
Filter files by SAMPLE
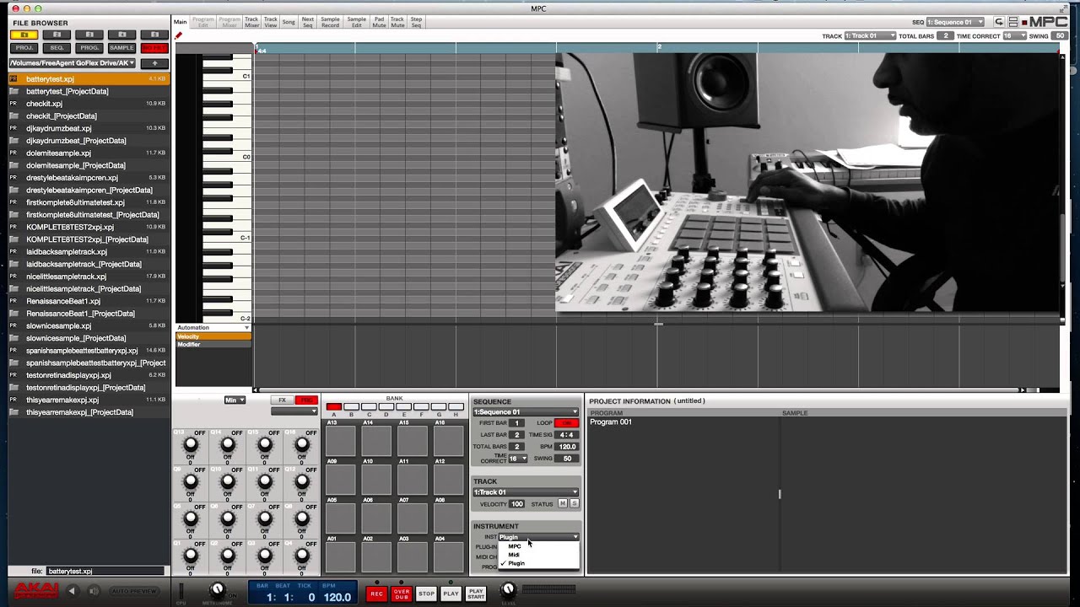[121, 48]
